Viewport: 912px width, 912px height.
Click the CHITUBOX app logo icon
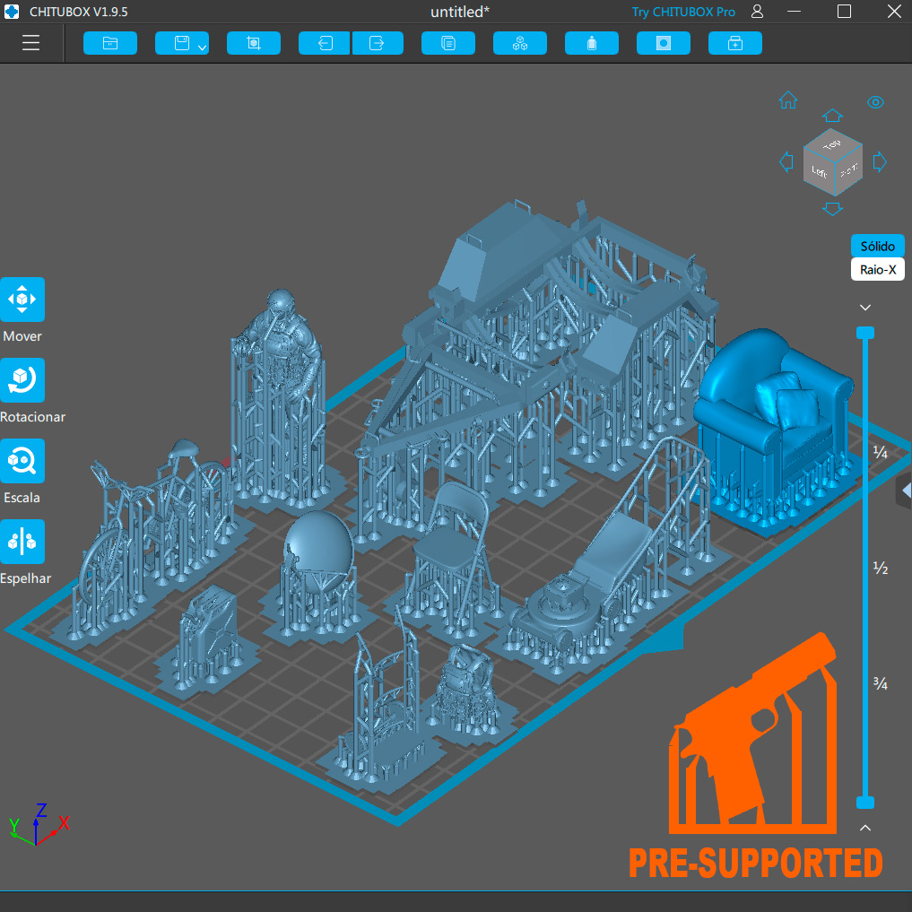point(12,12)
